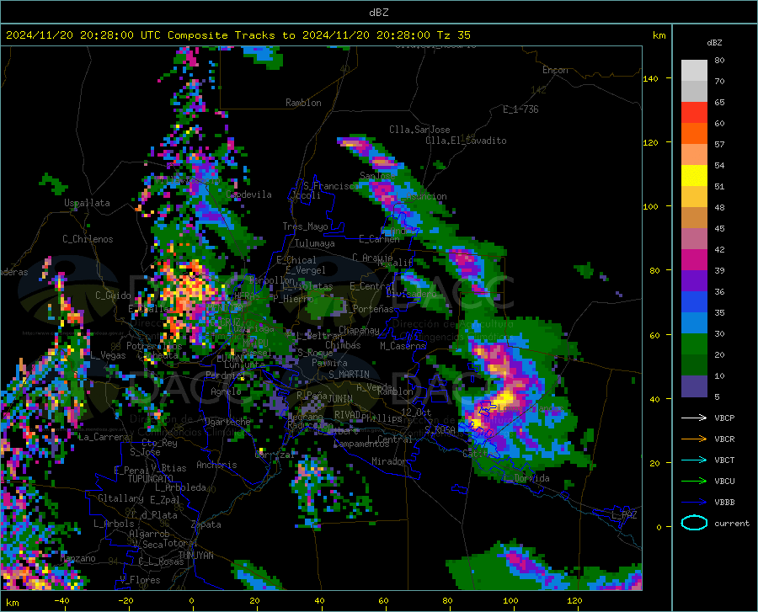Viewport: 758px width, 612px height.
Task: Click the 'E_Chical' map label
Action: tap(296, 260)
